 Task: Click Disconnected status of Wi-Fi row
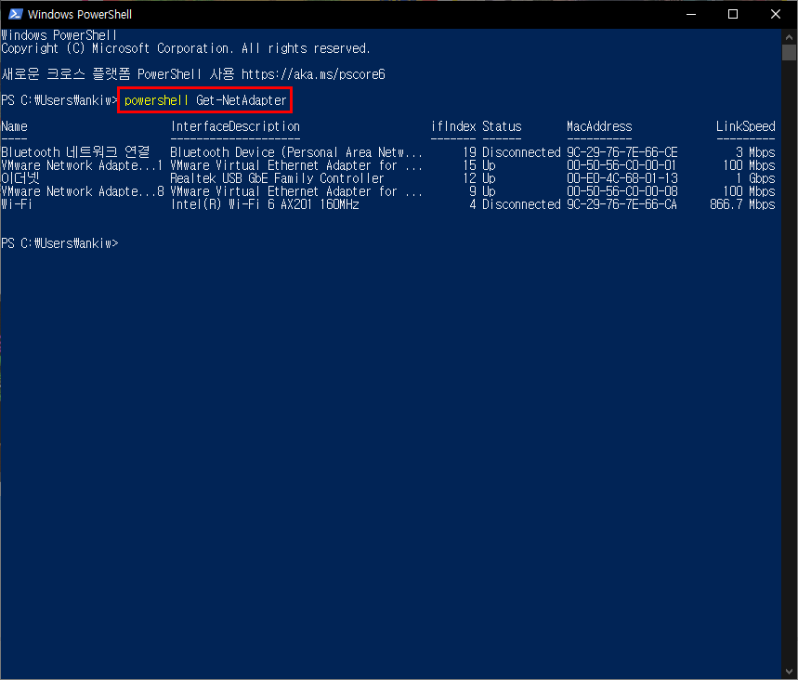(521, 204)
